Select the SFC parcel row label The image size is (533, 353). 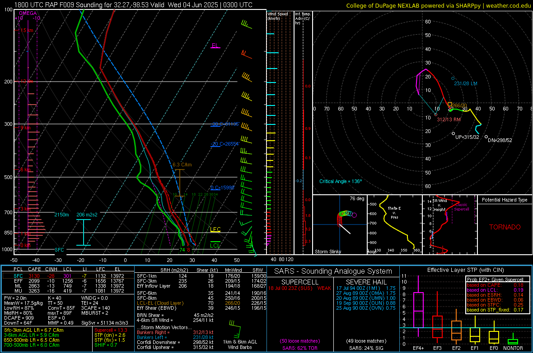pos(18,276)
